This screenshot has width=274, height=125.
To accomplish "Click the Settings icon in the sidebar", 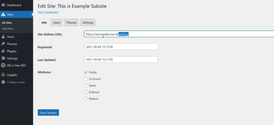I will [3, 58].
